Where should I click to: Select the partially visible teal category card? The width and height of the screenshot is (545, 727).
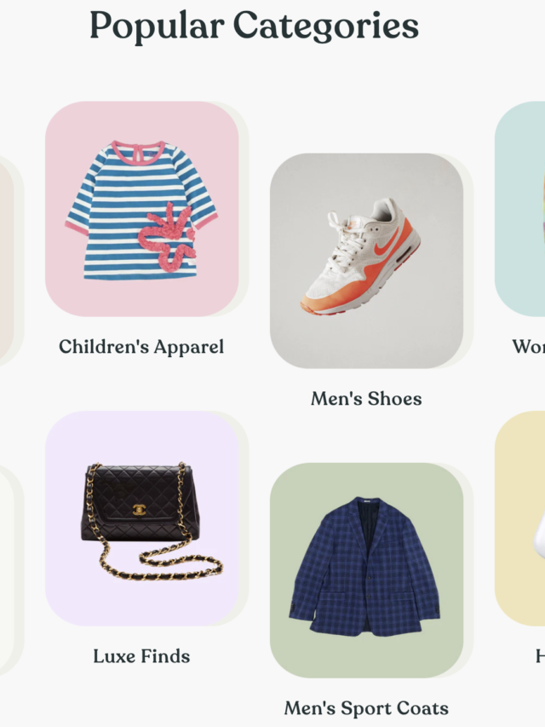pyautogui.click(x=519, y=209)
